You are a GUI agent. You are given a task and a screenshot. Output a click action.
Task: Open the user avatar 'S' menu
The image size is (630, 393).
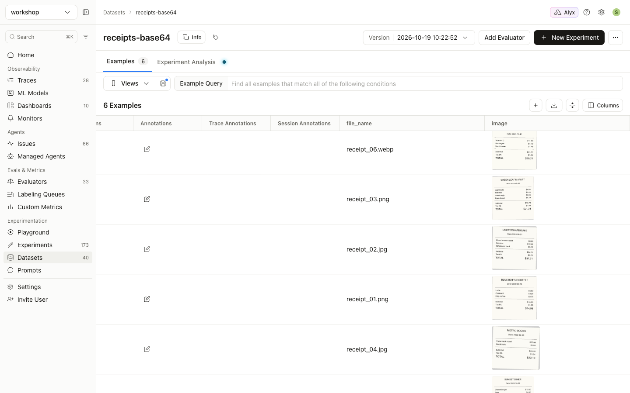pyautogui.click(x=616, y=12)
